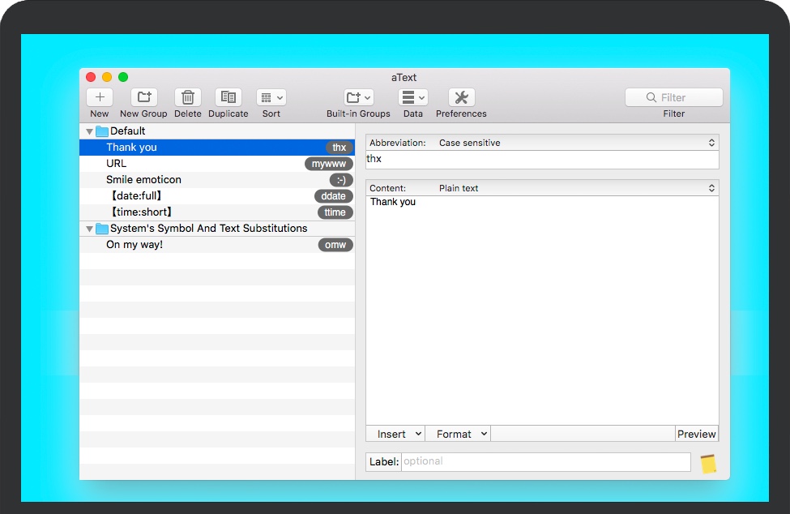The image size is (790, 514).
Task: Open the Sort toolbar menu
Action: (x=271, y=97)
